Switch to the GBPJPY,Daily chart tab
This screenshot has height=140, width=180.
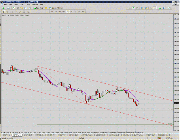(x=28, y=135)
